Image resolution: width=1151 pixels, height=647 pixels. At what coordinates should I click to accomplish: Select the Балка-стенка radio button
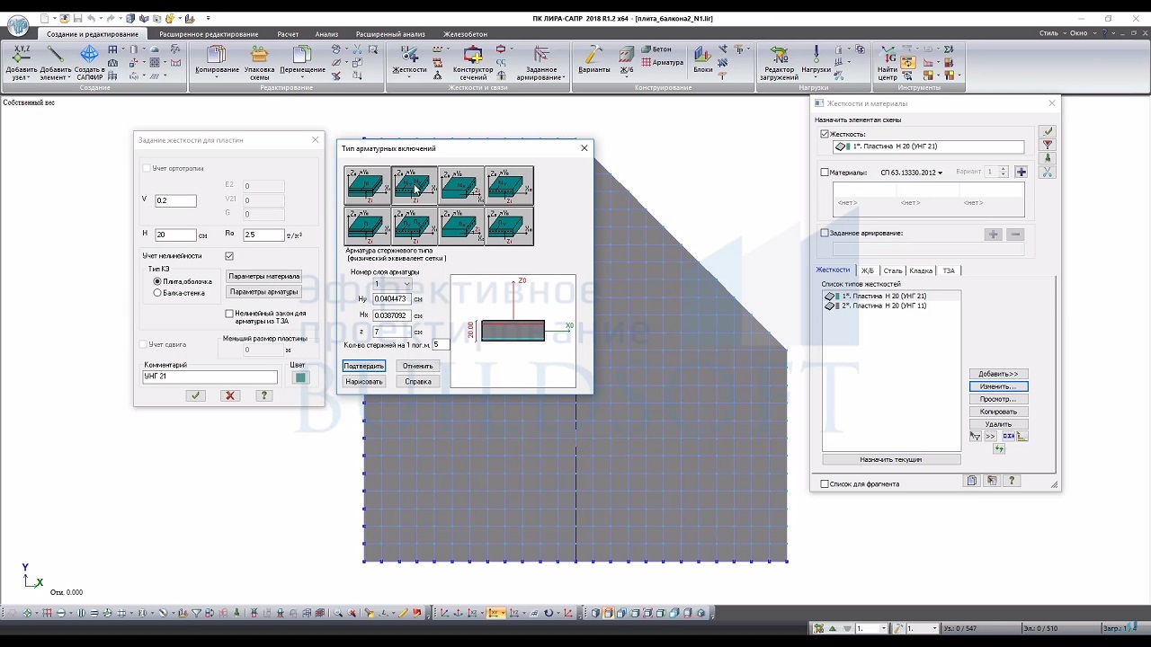coord(158,293)
